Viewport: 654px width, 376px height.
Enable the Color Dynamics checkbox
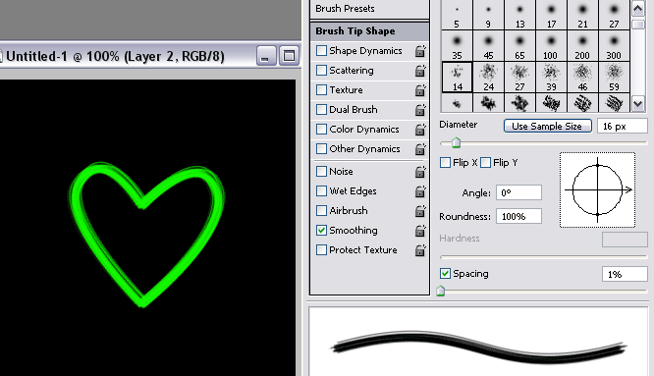pos(321,129)
